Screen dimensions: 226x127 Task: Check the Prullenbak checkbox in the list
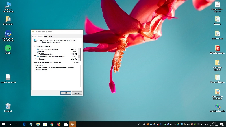[36, 52]
